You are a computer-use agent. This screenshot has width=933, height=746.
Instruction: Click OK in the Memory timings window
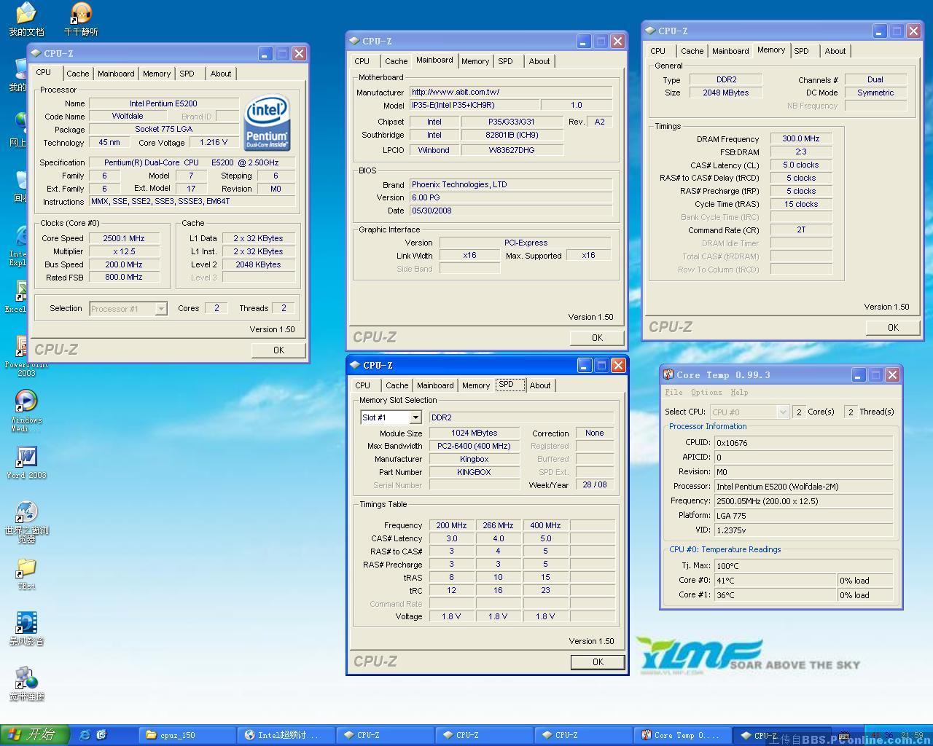coord(892,328)
